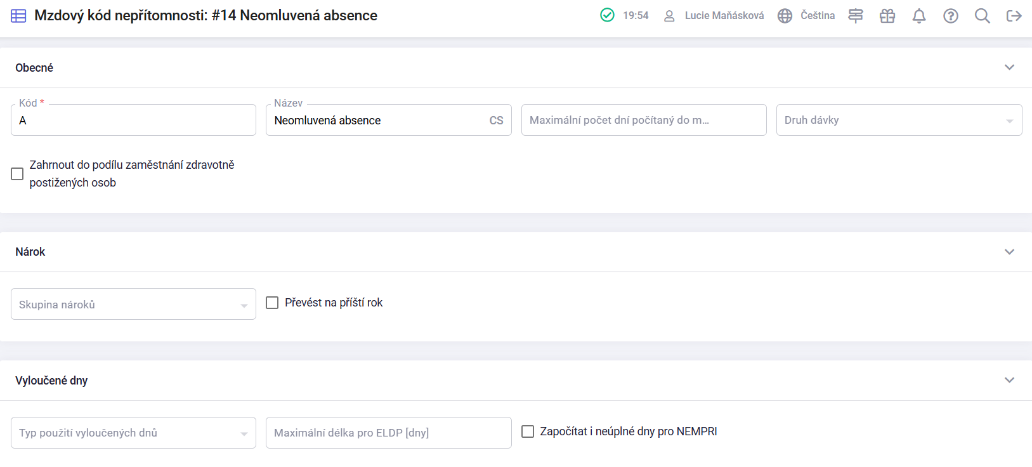The image size is (1032, 467).
Task: Click the Obecné section header
Action: [516, 68]
